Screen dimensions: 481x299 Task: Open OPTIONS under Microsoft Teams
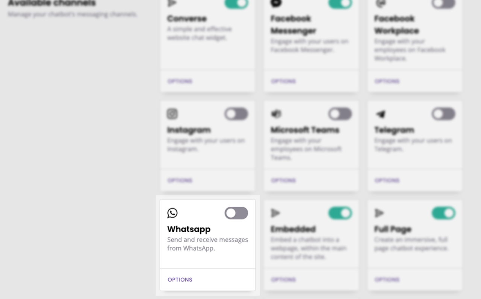(x=283, y=180)
